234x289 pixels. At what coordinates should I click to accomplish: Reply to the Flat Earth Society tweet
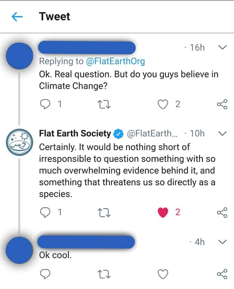pyautogui.click(x=45, y=213)
